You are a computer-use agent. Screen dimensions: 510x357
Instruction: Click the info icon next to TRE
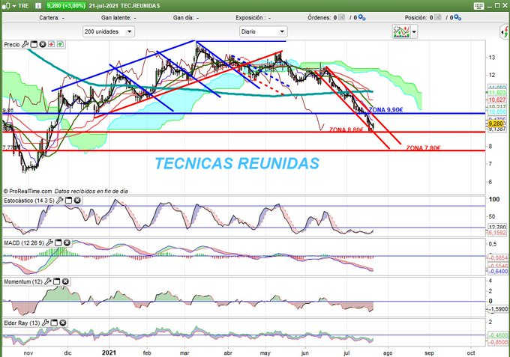coord(38,6)
